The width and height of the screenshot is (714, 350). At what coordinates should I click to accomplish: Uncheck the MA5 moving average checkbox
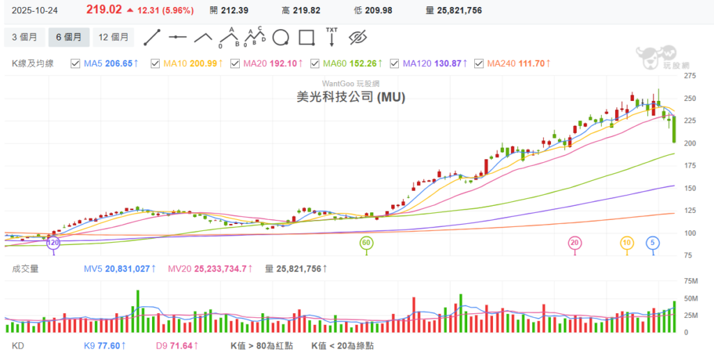[76, 63]
